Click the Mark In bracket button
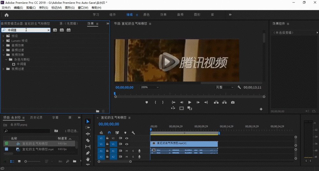Screen dimensions: 319x171 pos(155,102)
